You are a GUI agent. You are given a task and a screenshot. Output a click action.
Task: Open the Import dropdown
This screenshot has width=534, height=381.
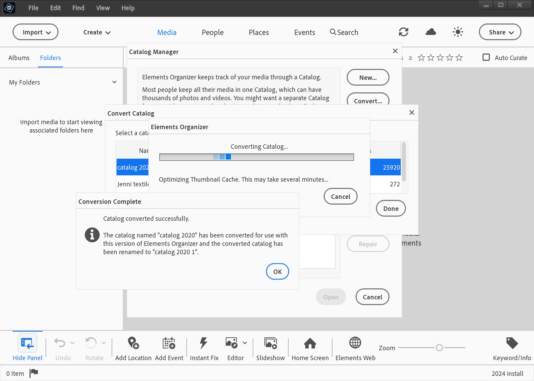(x=36, y=32)
